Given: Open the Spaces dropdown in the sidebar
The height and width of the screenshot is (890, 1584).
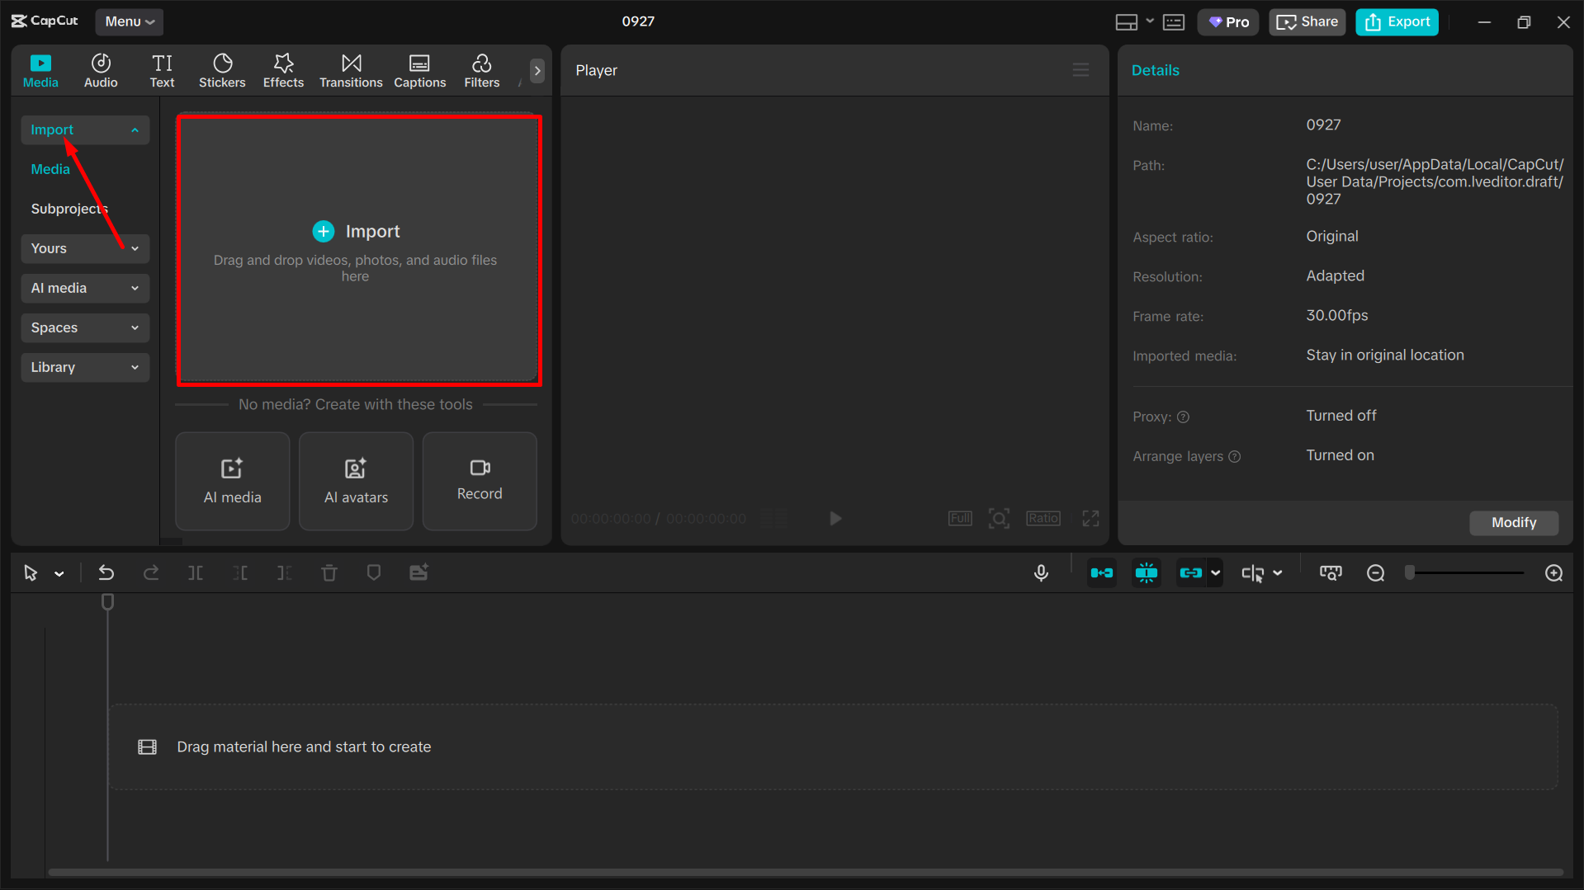Looking at the screenshot, I should [x=84, y=327].
